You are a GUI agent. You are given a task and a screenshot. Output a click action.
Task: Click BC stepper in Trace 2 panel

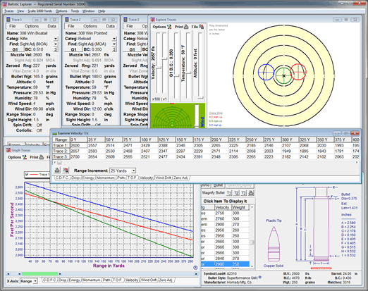point(114,49)
